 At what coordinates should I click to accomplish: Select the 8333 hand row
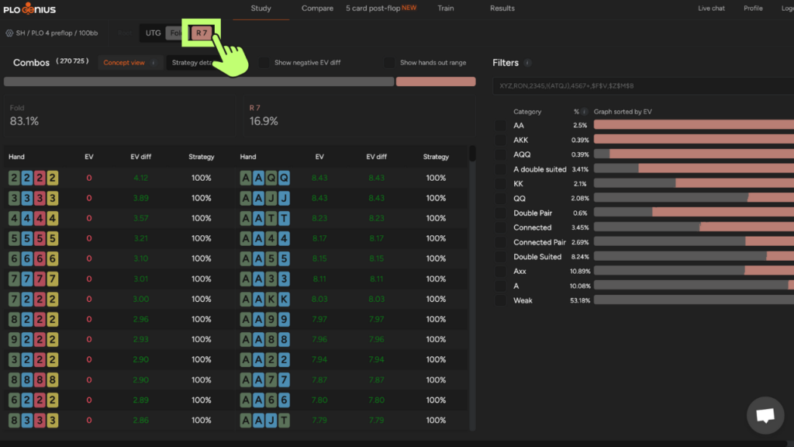[x=119, y=420]
